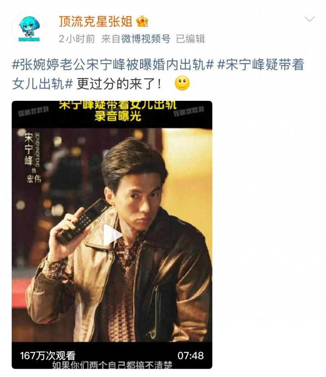
Task: Open username 顶流克星张姐 profile
Action: (x=96, y=21)
